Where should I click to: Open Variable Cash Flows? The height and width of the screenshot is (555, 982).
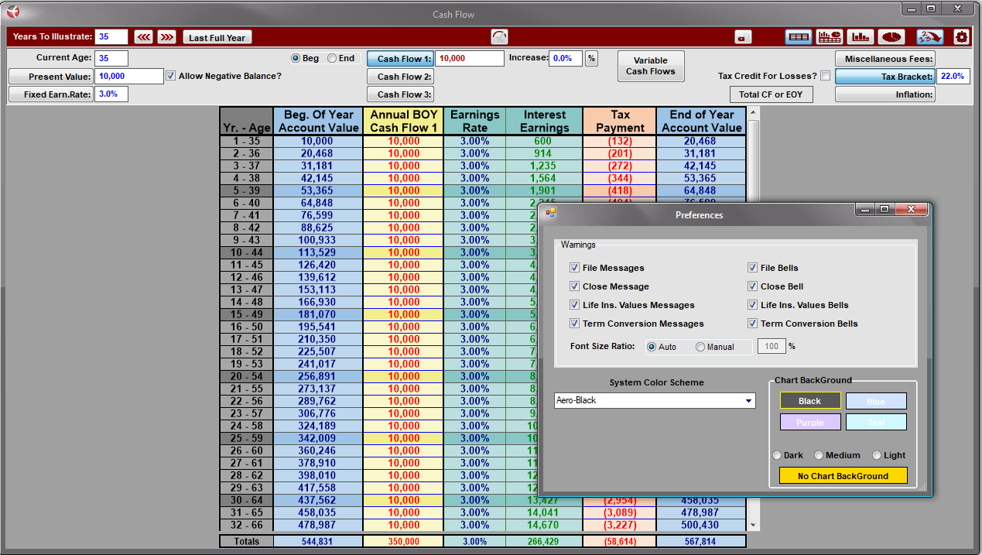click(650, 66)
